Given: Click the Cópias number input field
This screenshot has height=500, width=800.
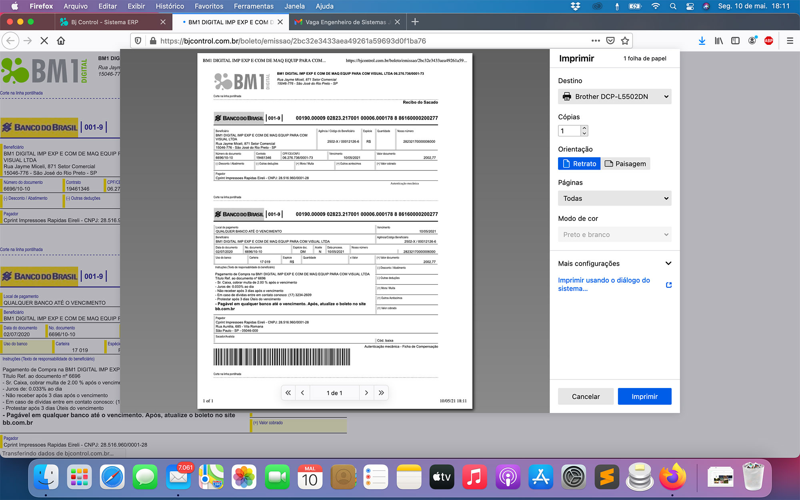Looking at the screenshot, I should pos(569,131).
